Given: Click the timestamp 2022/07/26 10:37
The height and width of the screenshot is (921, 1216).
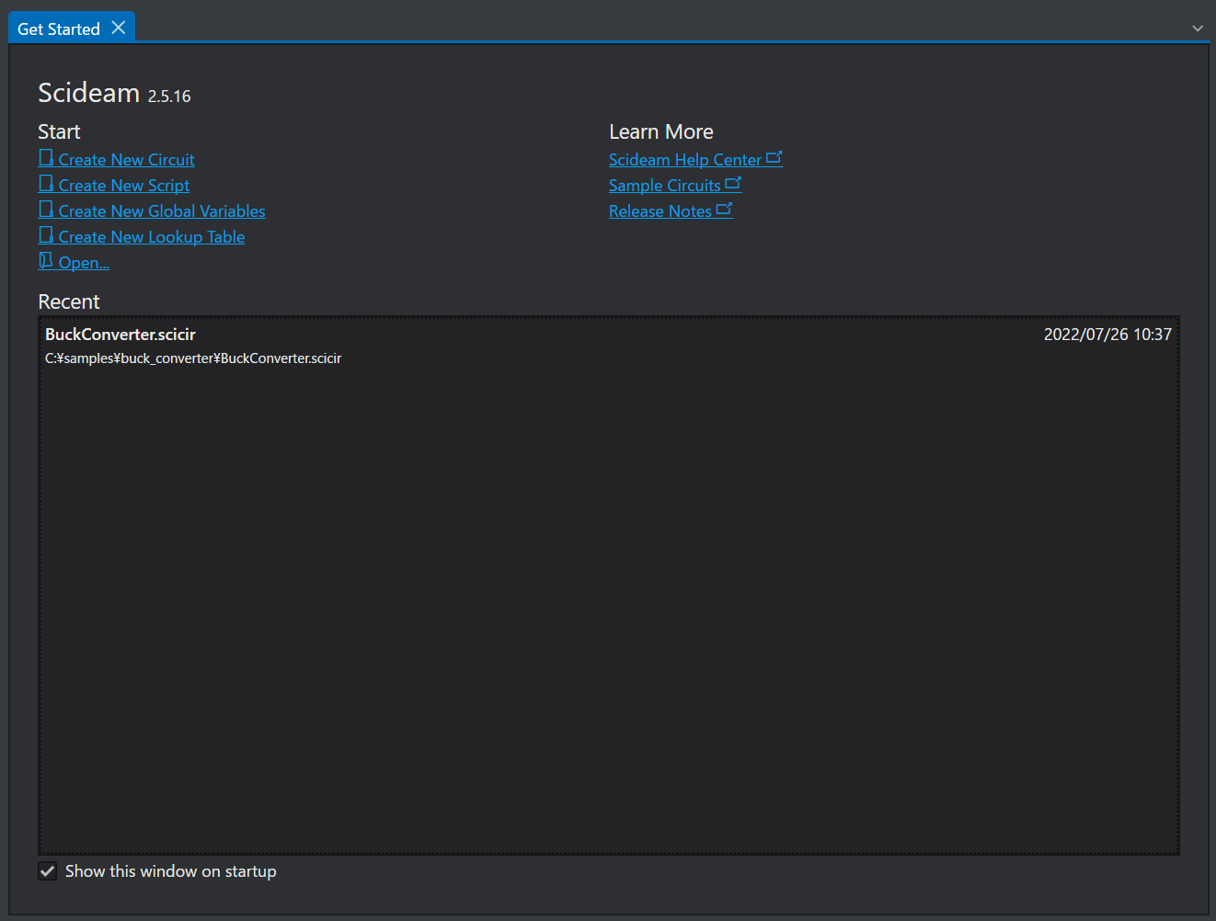Looking at the screenshot, I should [x=1107, y=335].
